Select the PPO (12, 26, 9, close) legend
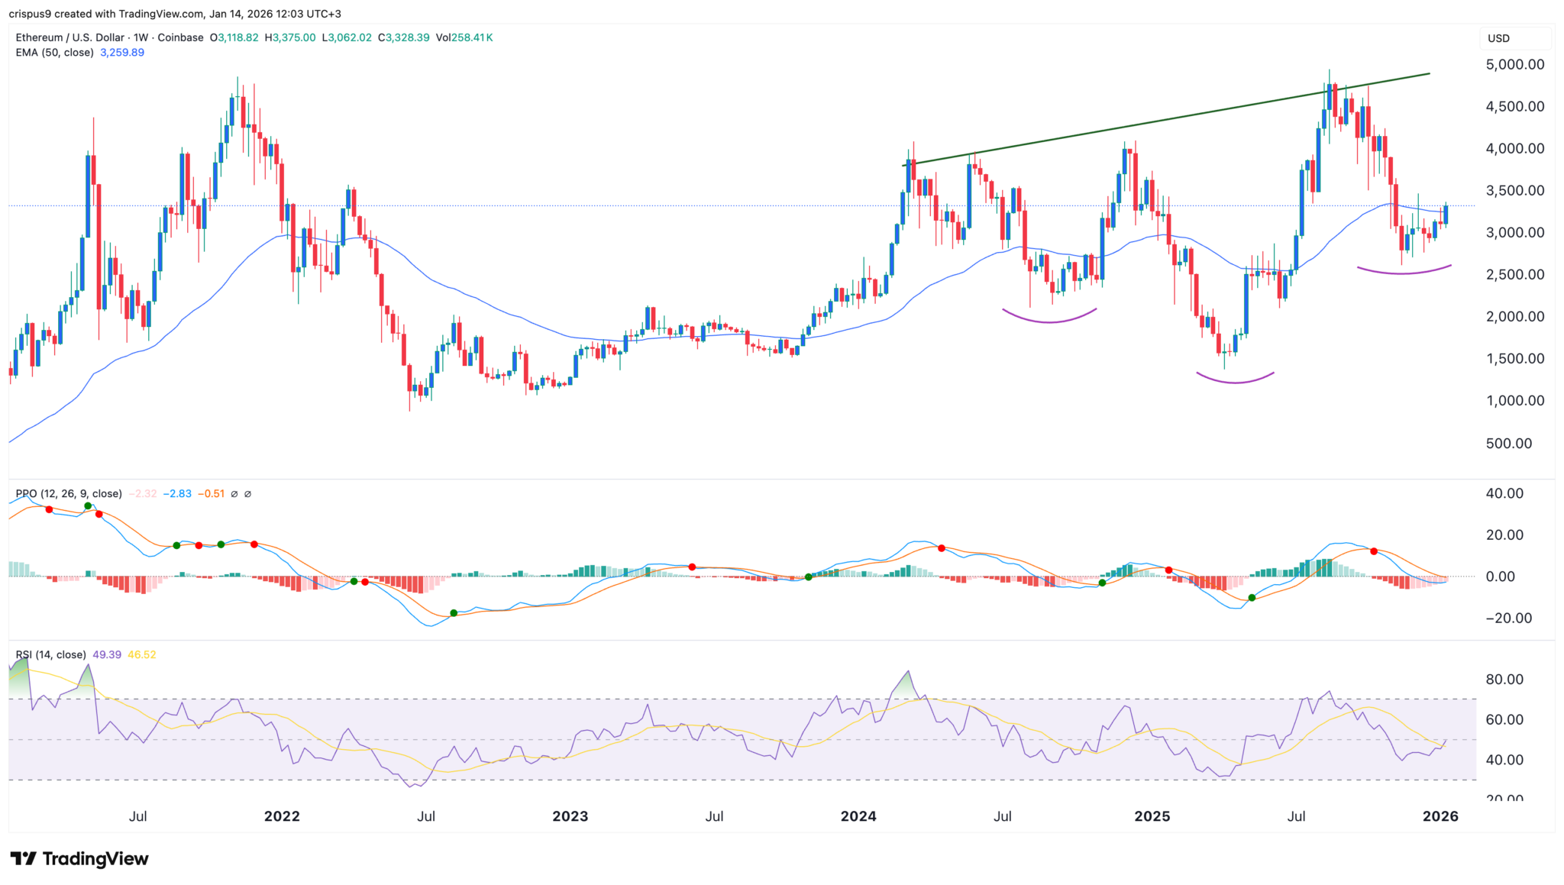Screen dimensions: 1564x885 pyautogui.click(x=69, y=494)
